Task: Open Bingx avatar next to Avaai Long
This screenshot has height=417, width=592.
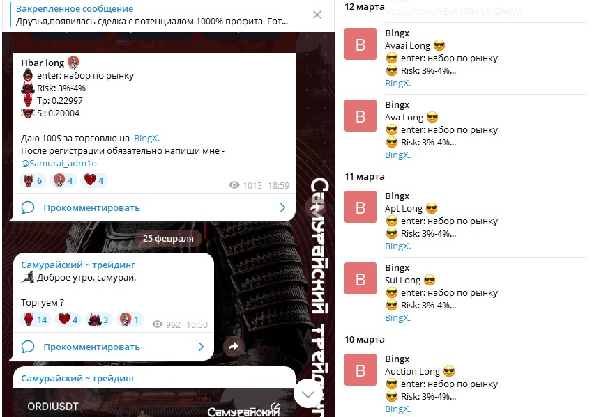Action: (360, 44)
